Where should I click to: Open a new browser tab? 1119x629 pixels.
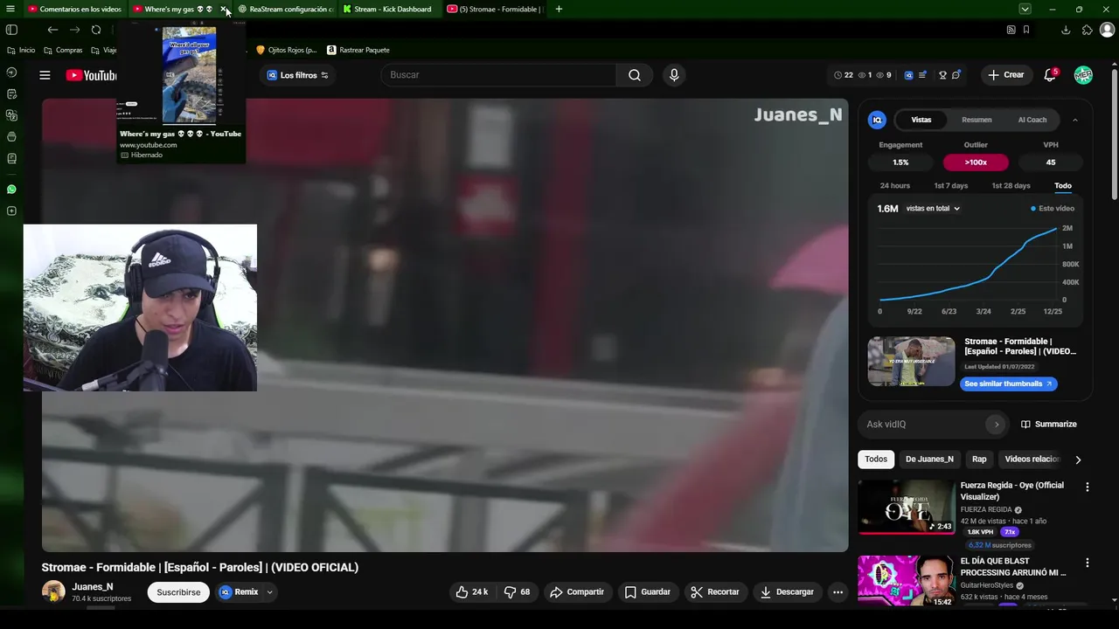[x=559, y=9]
